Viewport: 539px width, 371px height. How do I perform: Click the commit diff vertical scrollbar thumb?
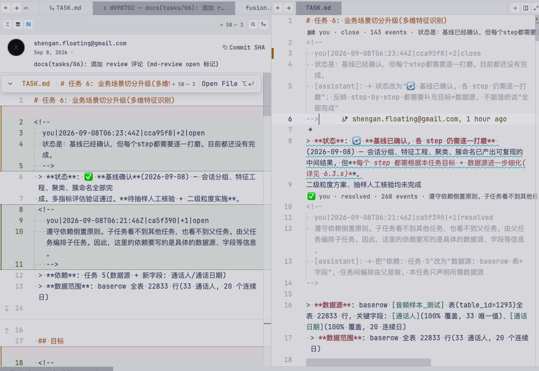(267, 94)
